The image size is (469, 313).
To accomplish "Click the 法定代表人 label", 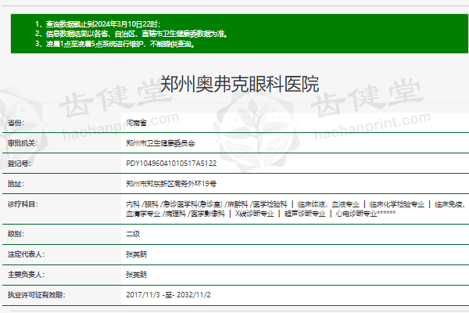I will [x=26, y=254].
